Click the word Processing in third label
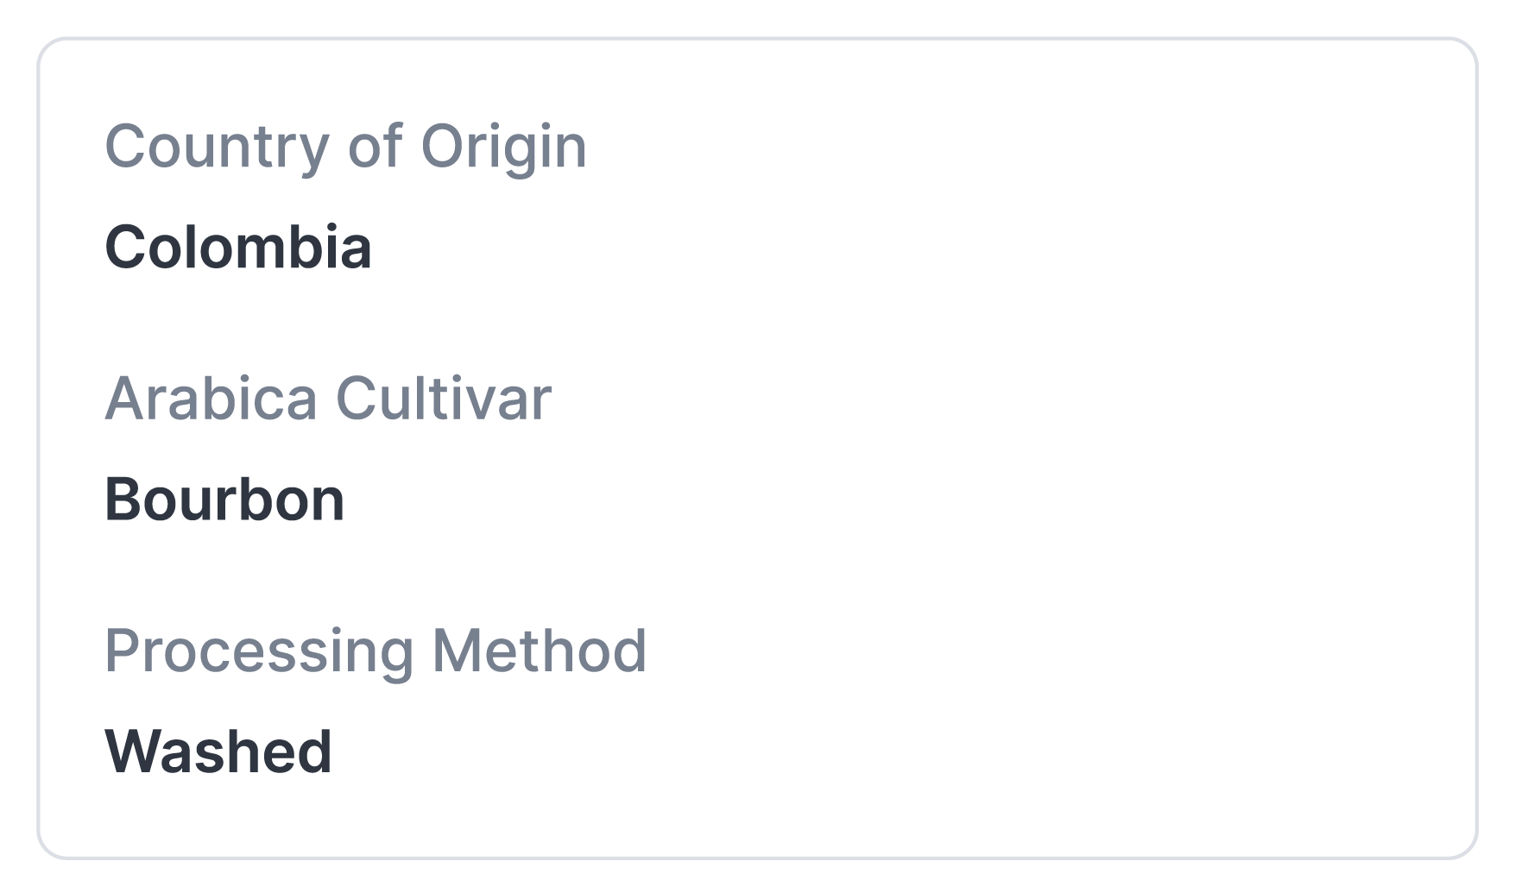 (x=259, y=651)
